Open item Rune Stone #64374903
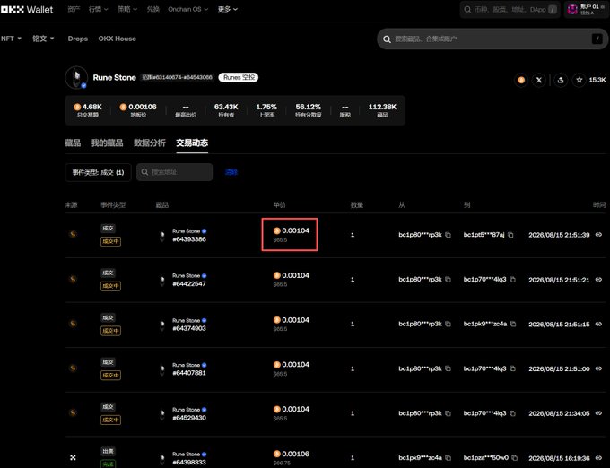 click(x=189, y=325)
